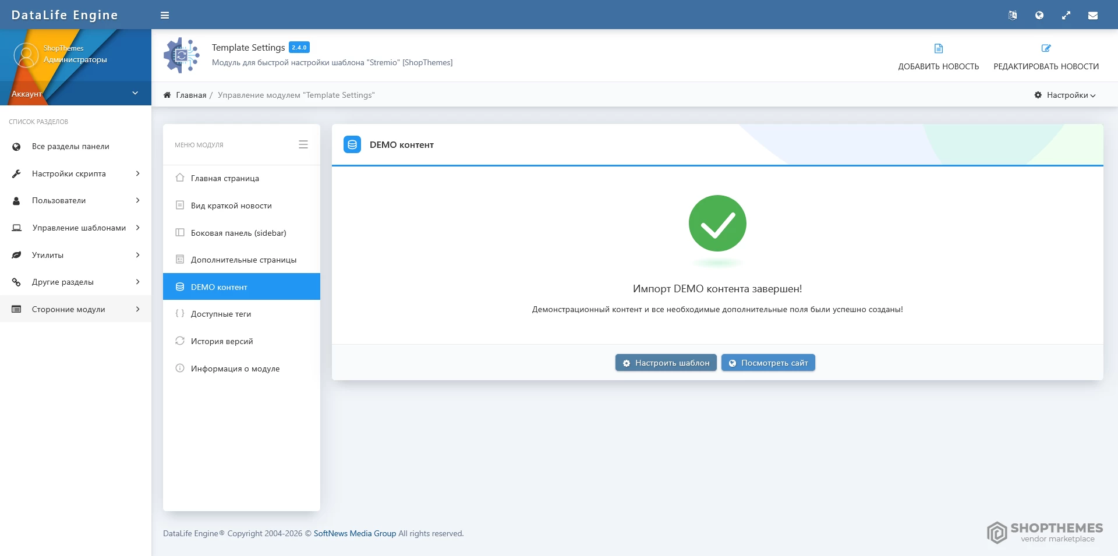Image resolution: width=1118 pixels, height=556 pixels.
Task: Click the view site button
Action: tap(768, 363)
